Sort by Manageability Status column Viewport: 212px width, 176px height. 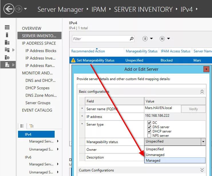[142, 51]
